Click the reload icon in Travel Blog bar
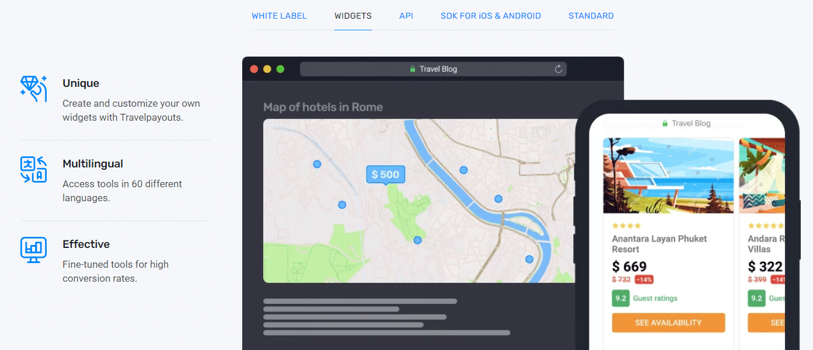 pyautogui.click(x=558, y=69)
